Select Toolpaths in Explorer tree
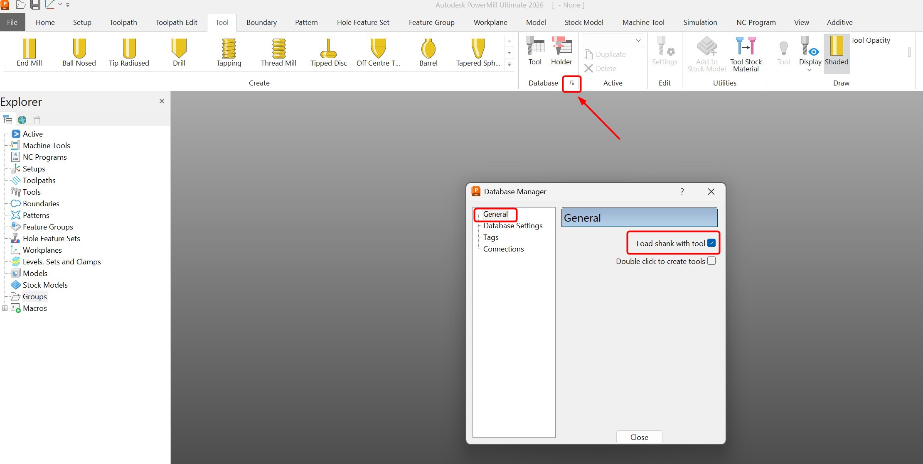 point(39,180)
